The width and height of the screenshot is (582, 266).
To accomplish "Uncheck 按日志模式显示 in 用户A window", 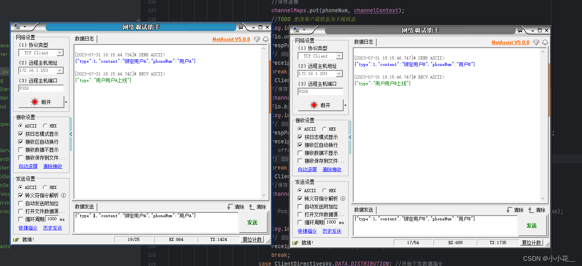I will [x=21, y=134].
